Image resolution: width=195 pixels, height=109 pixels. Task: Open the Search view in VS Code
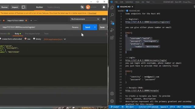(112, 15)
